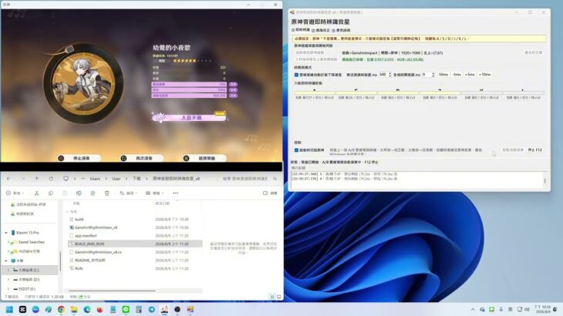Image resolution: width=563 pixels, height=316 pixels.
Task: Select the GenshinRhythmVision_v8.cs file
Action: (98, 252)
